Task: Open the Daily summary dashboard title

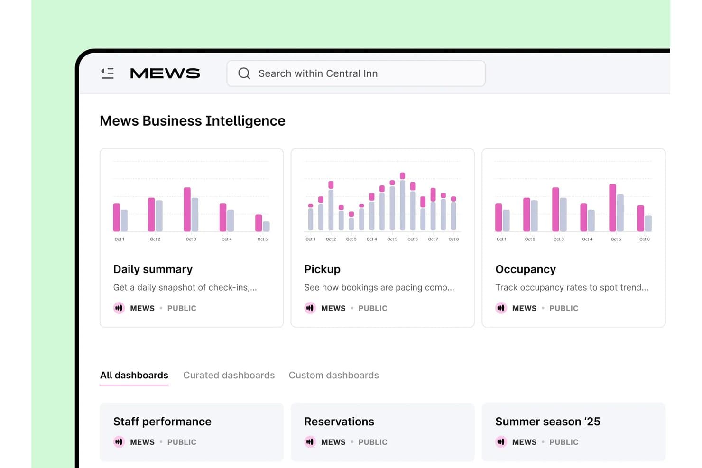Action: [153, 269]
